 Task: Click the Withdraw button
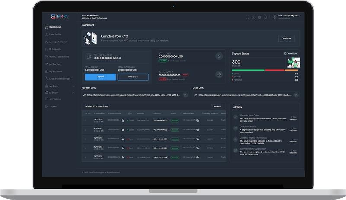[133, 77]
